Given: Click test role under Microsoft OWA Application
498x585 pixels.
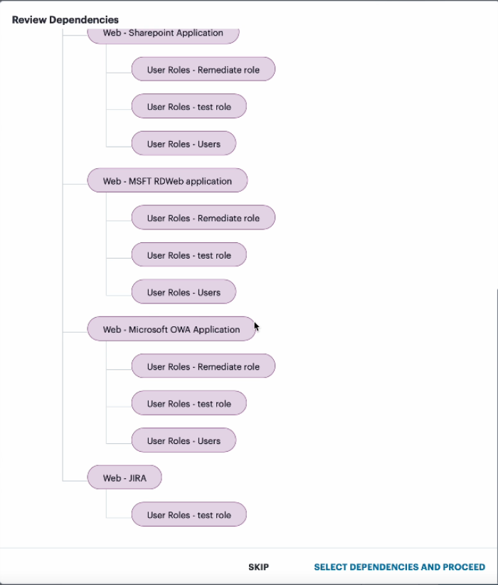Looking at the screenshot, I should 189,403.
